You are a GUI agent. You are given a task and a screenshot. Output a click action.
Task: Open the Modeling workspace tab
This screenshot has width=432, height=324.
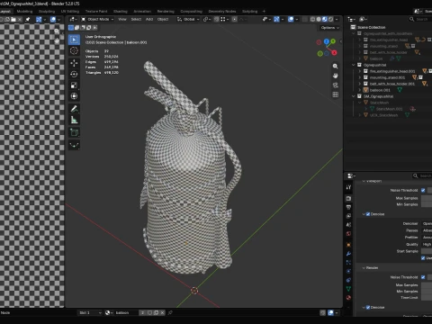pyautogui.click(x=24, y=12)
